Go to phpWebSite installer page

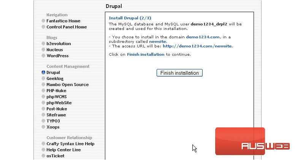[x=59, y=103]
